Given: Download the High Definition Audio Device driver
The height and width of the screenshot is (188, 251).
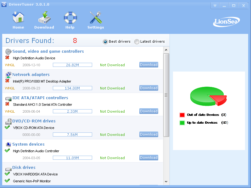Looking at the screenshot, I should [148, 65].
